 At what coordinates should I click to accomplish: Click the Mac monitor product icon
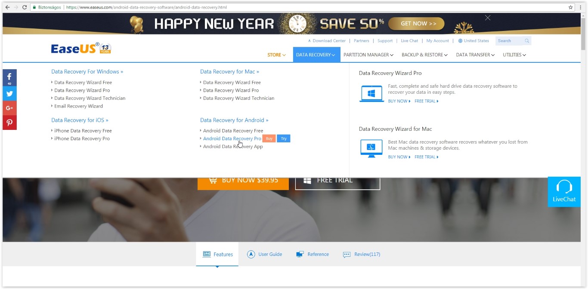point(371,149)
